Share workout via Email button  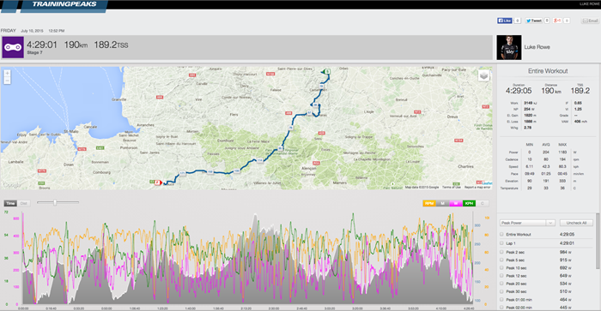[x=591, y=21]
